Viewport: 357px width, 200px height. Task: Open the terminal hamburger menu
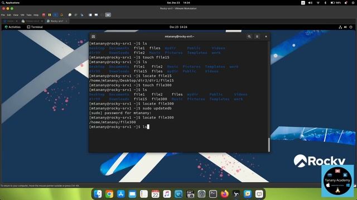click(257, 37)
